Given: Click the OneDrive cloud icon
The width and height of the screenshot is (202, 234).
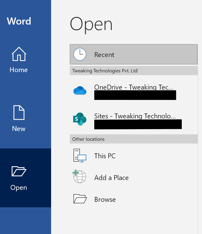Looking at the screenshot, I should (80, 90).
